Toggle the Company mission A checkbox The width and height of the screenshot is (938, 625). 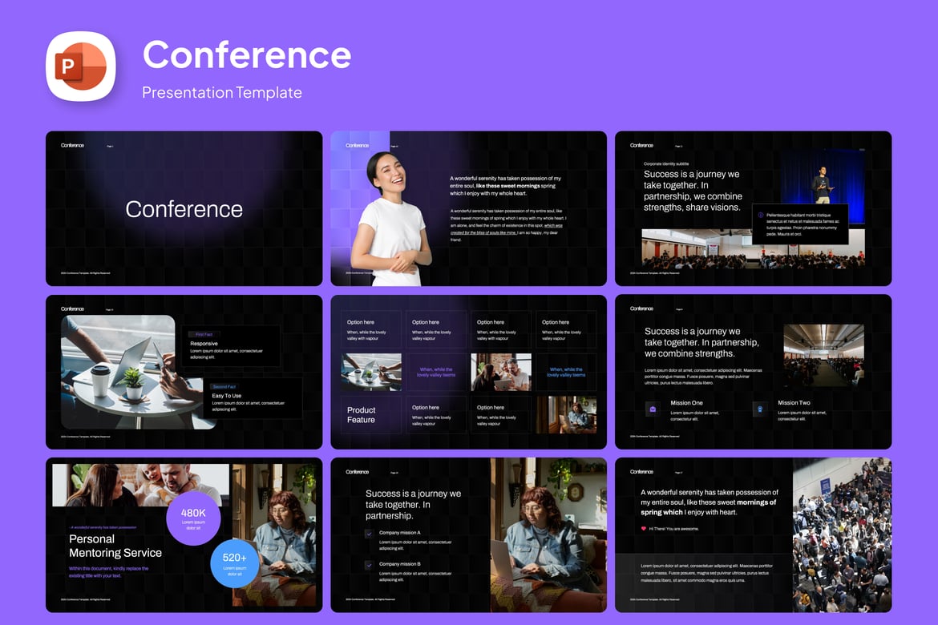pyautogui.click(x=369, y=534)
